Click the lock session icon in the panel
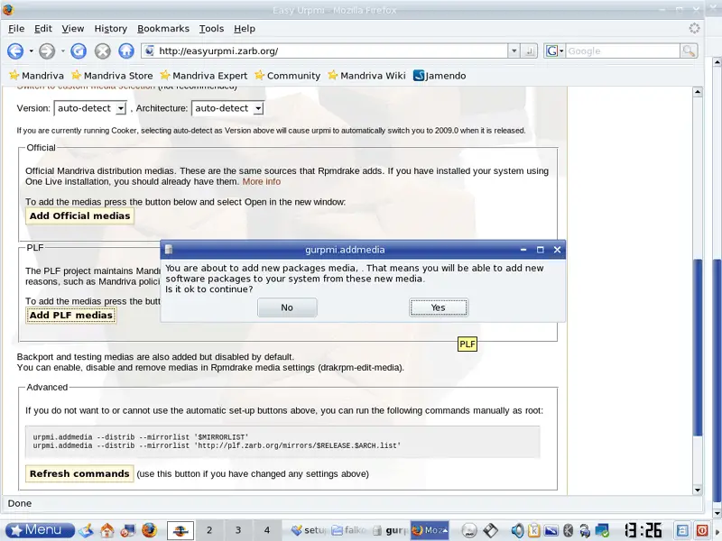722x541 pixels. (x=682, y=530)
